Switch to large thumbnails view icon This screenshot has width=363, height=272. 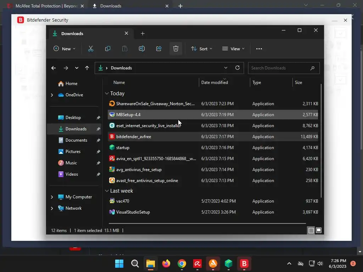coord(319,230)
